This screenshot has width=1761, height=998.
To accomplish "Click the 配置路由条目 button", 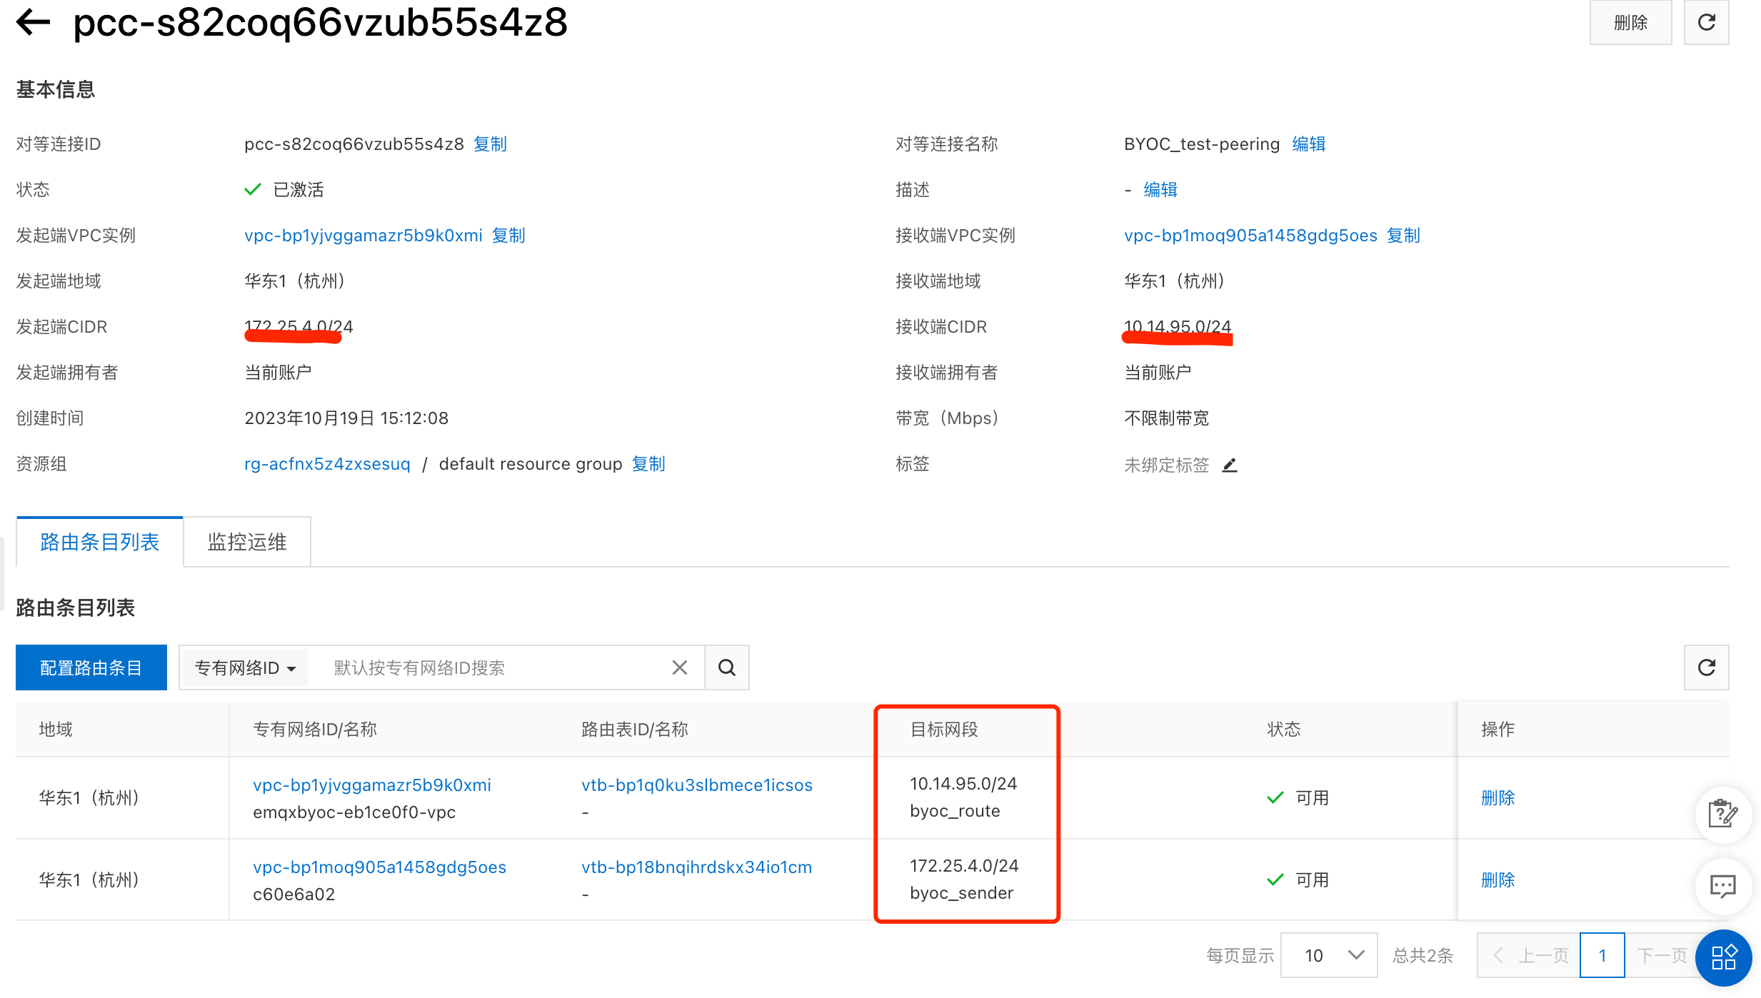I will 91,667.
